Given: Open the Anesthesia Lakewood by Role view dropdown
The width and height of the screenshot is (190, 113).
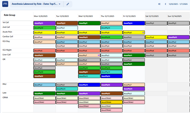Looking at the screenshot, I should point(36,4).
